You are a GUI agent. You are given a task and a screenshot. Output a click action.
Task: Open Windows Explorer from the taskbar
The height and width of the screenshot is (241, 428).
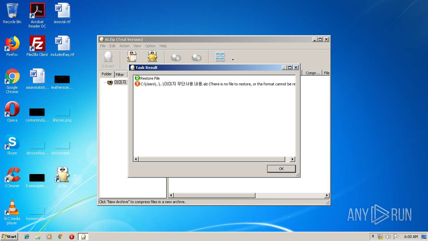pos(38,237)
